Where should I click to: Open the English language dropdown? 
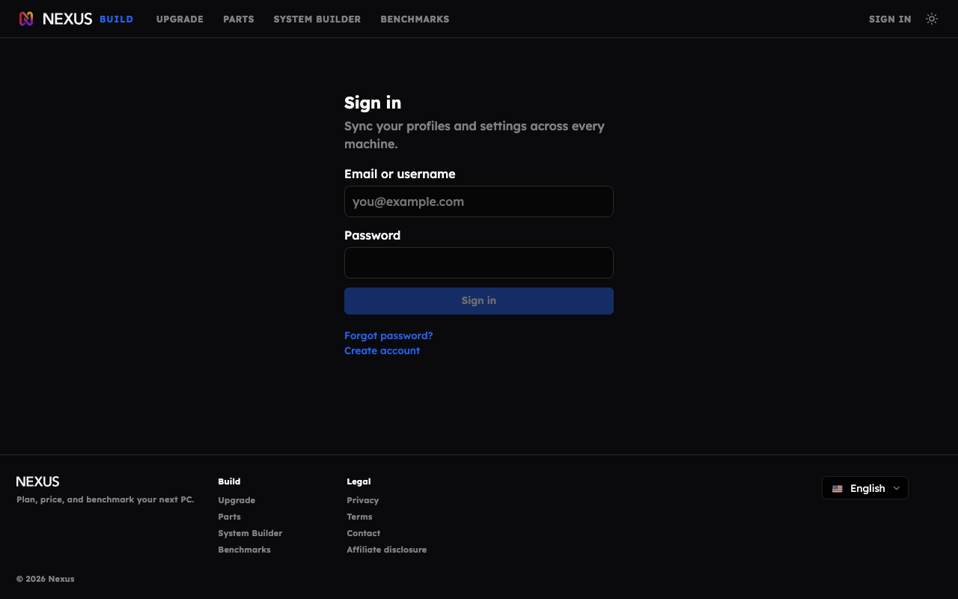coord(865,488)
